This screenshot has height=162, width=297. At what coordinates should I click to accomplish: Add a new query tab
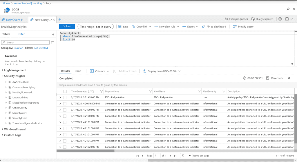point(60,19)
